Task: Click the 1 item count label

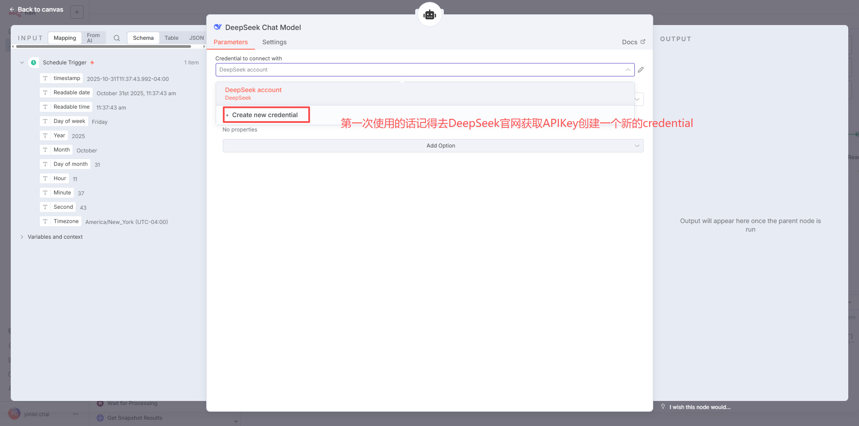Action: tap(191, 63)
